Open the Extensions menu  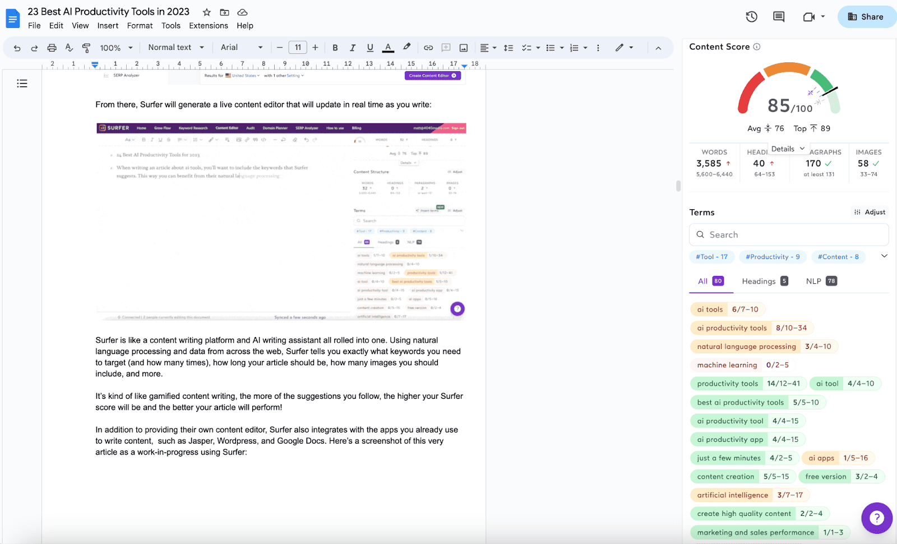209,26
